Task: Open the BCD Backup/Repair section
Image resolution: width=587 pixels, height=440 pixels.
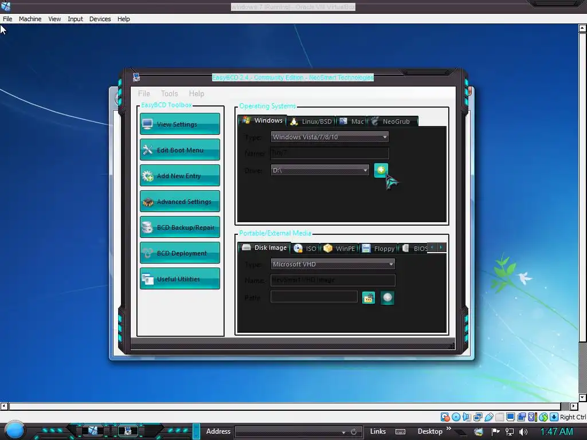Action: [x=179, y=227]
